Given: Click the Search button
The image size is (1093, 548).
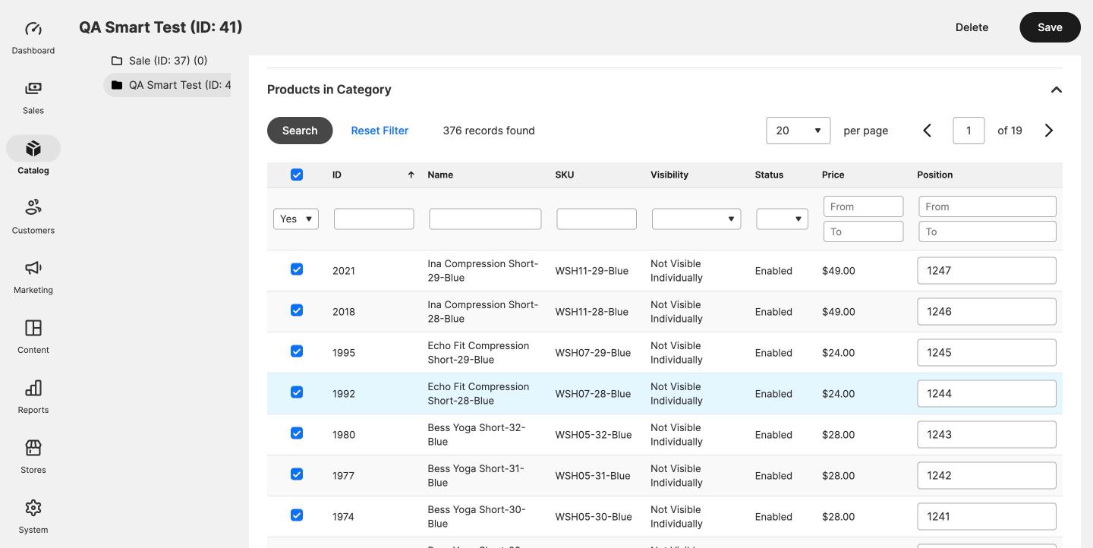Looking at the screenshot, I should (x=300, y=131).
